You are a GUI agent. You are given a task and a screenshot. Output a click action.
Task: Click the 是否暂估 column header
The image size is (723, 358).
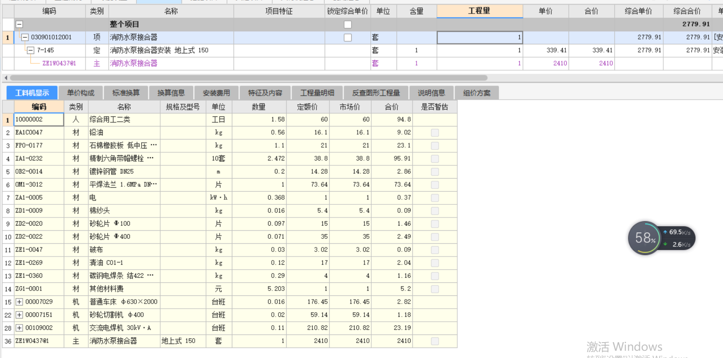pyautogui.click(x=435, y=107)
